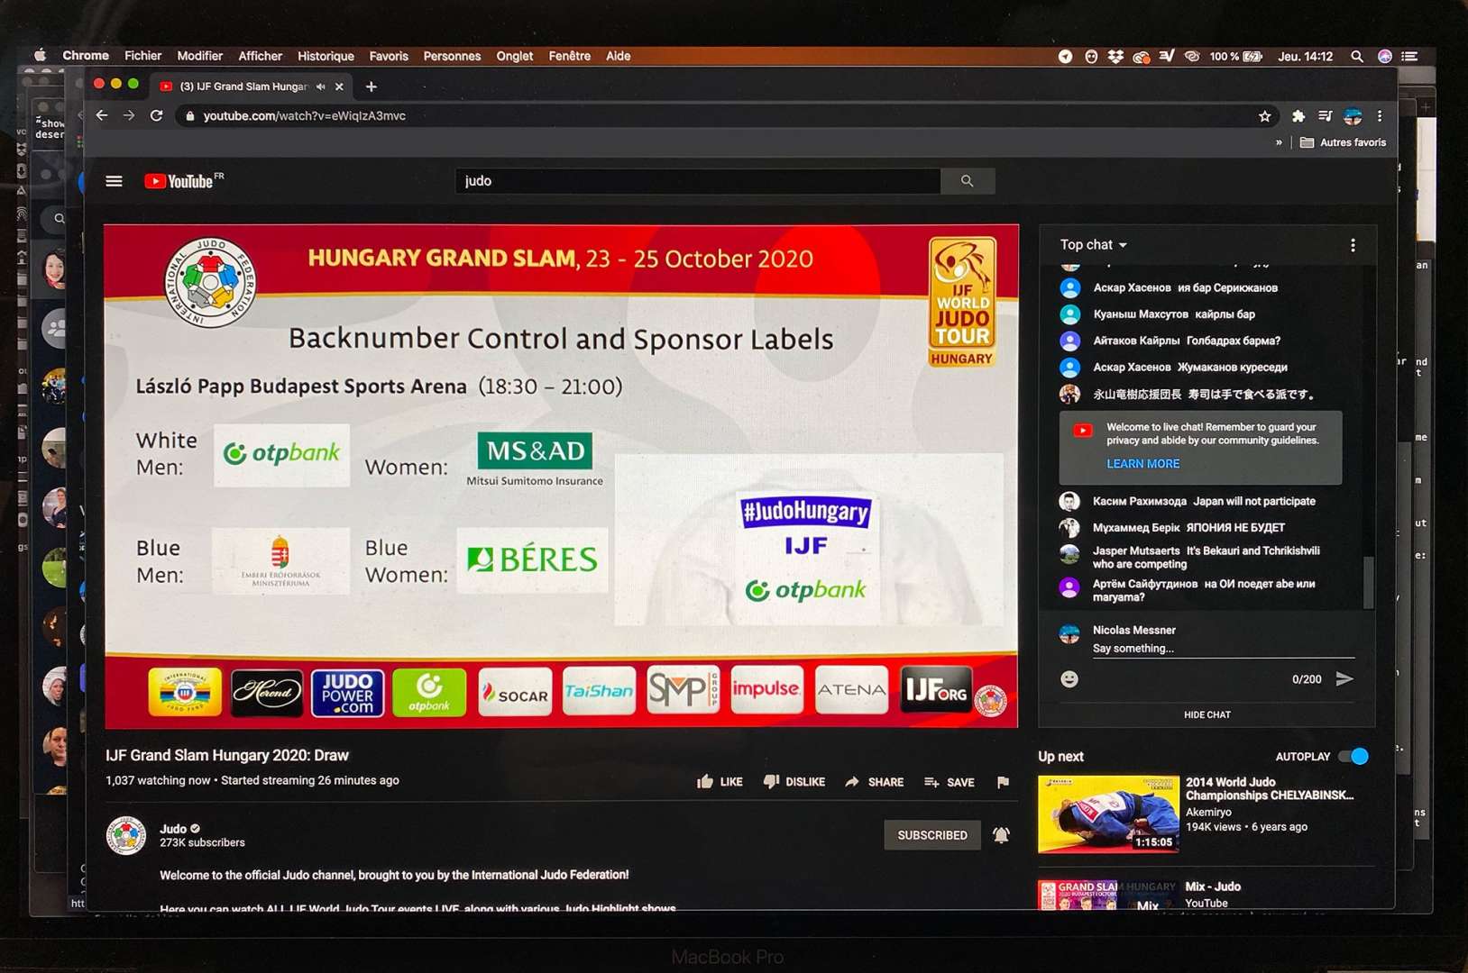Open the Chrome extensions puzzle icon
Viewport: 1468px width, 973px height.
tap(1298, 116)
